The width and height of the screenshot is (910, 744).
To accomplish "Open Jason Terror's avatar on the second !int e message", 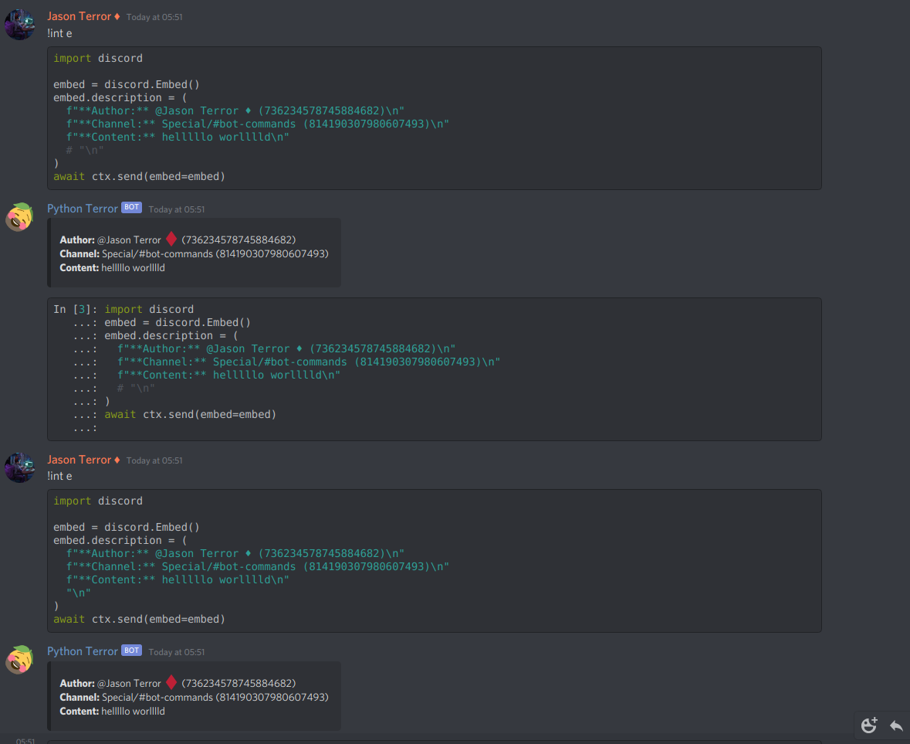I will click(x=20, y=467).
